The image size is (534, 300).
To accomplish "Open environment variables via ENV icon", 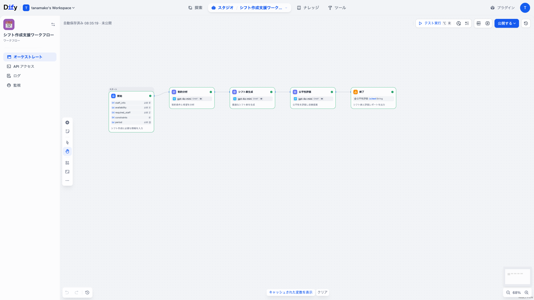I will click(x=478, y=23).
